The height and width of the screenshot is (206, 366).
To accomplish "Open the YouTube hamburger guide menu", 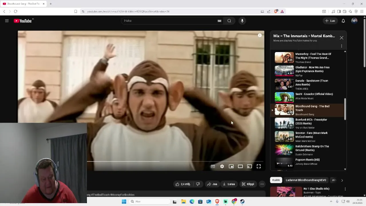I will coord(7,21).
